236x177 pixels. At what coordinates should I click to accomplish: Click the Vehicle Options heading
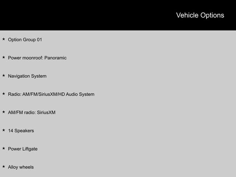click(x=200, y=15)
